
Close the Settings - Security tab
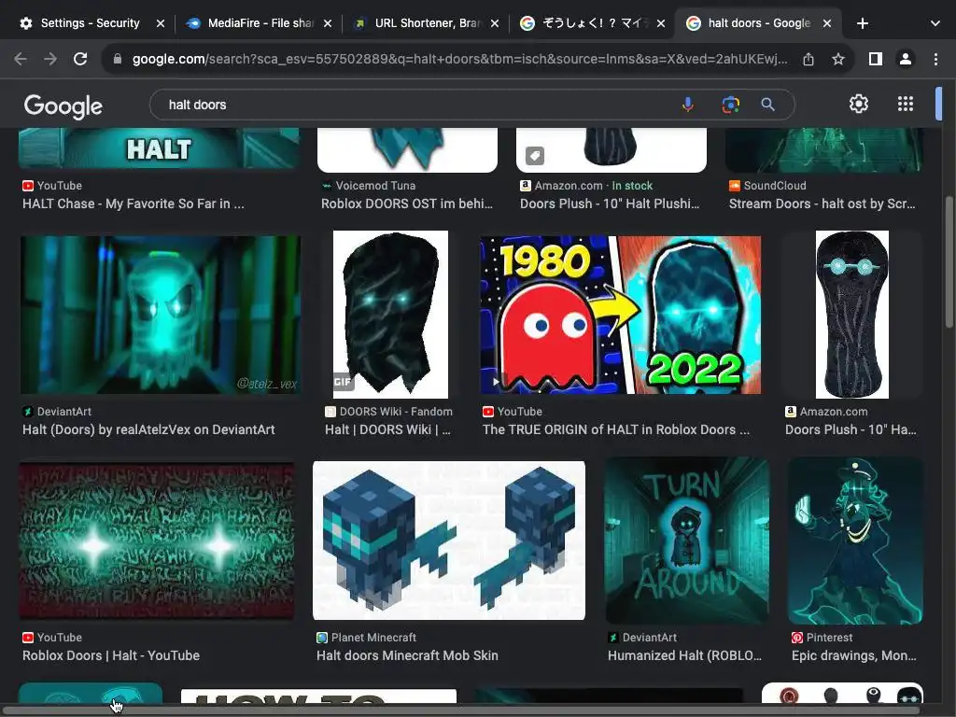point(161,23)
